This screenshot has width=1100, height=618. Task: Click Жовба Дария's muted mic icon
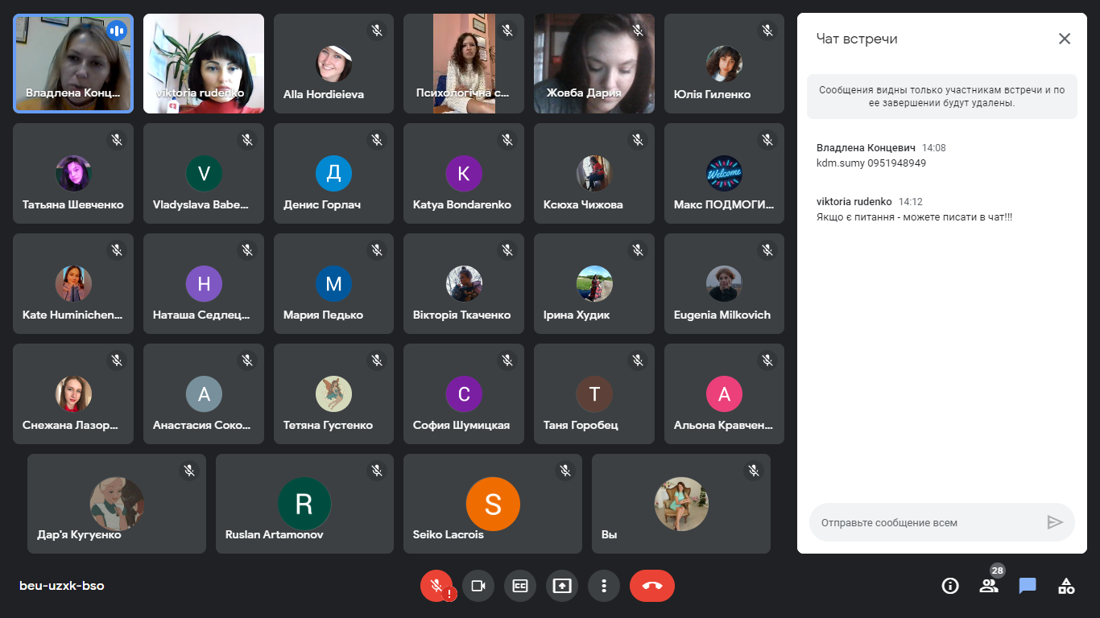[638, 30]
